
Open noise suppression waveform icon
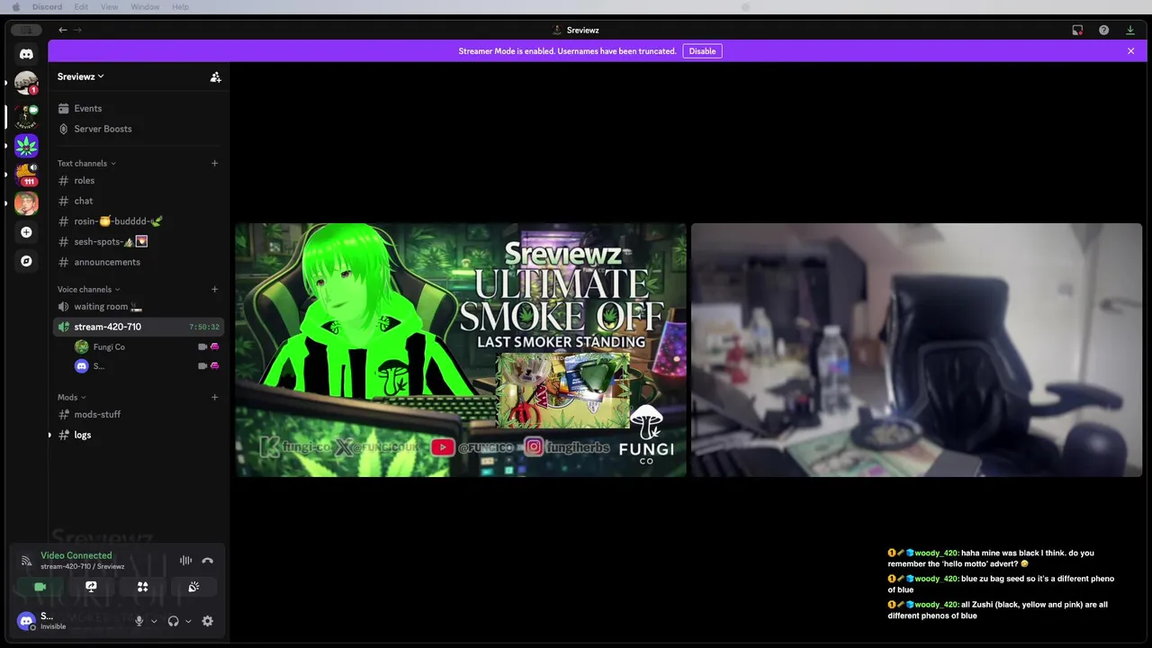pyautogui.click(x=185, y=560)
